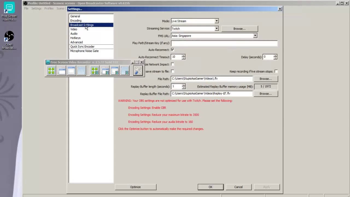Open the Mode dropdown showing Live Stream
Viewport: 350px width, 197px height.
195,21
